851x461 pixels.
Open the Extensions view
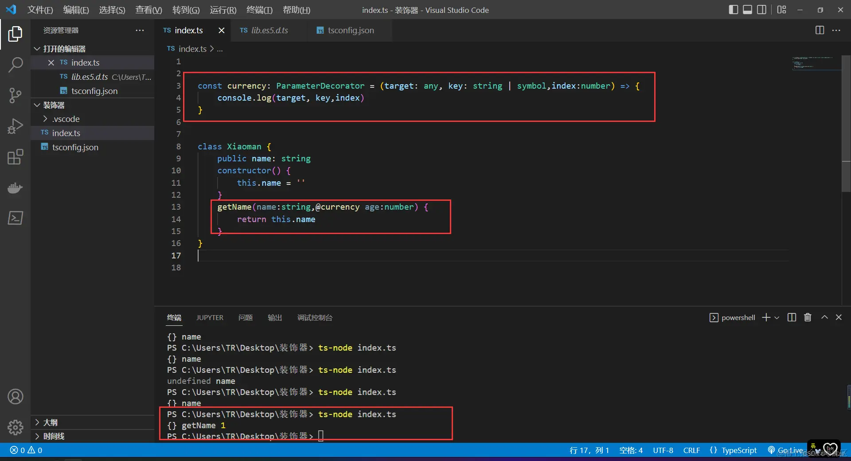(x=15, y=157)
